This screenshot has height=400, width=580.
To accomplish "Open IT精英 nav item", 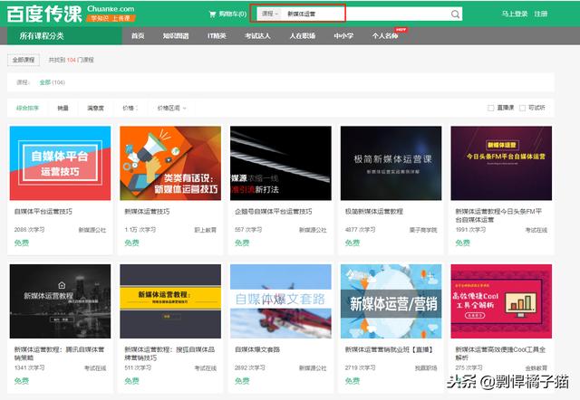I will click(x=217, y=36).
